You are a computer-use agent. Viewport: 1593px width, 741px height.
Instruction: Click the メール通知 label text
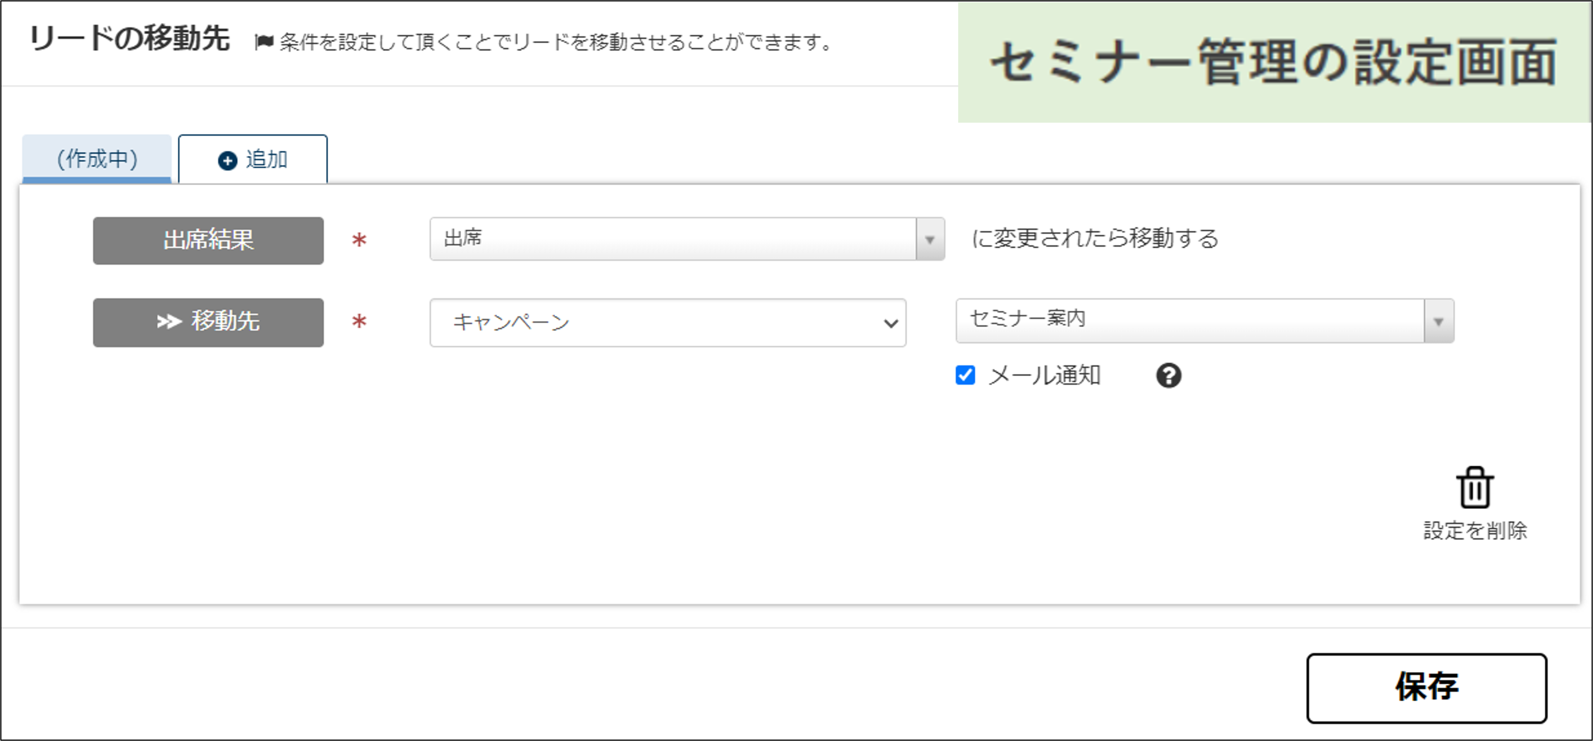(1044, 376)
